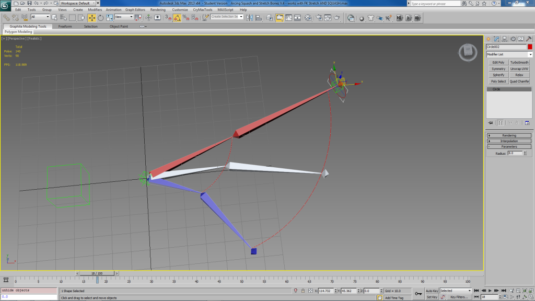Open the Modifier List dropdown
The height and width of the screenshot is (301, 535).
509,54
